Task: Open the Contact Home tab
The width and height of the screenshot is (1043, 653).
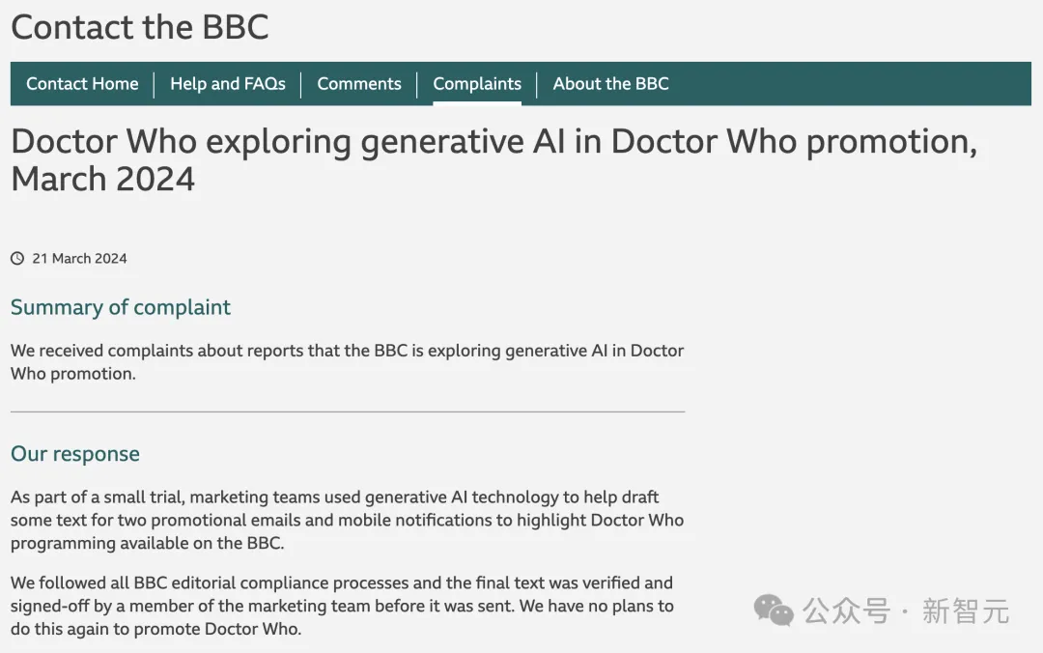Action: click(82, 84)
